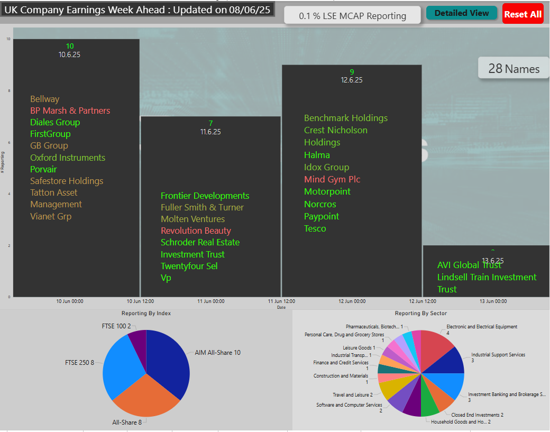Click the red Reset All button
Image resolution: width=550 pixels, height=432 pixels.
pyautogui.click(x=522, y=14)
